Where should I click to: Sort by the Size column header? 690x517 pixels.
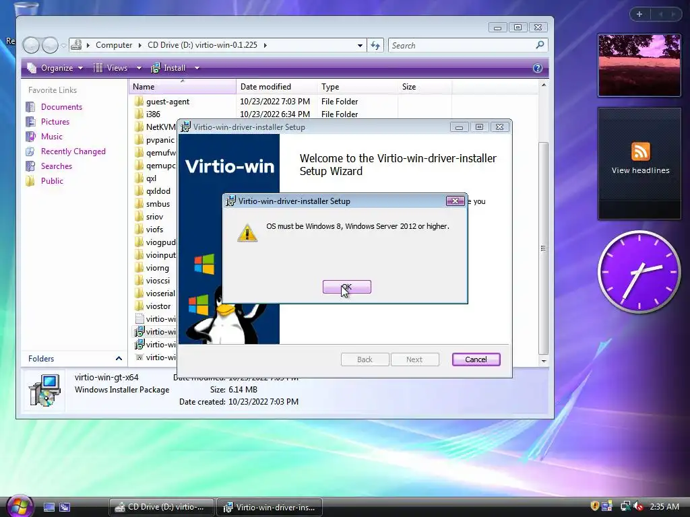425,87
